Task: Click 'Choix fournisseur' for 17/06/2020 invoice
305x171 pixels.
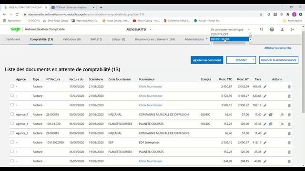Action: coord(151,86)
